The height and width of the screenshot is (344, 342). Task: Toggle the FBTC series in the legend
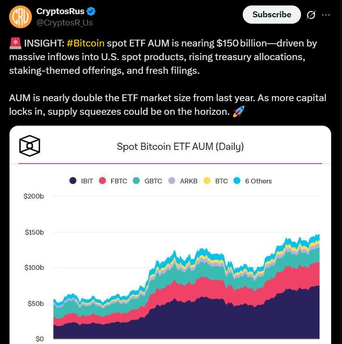(x=115, y=181)
